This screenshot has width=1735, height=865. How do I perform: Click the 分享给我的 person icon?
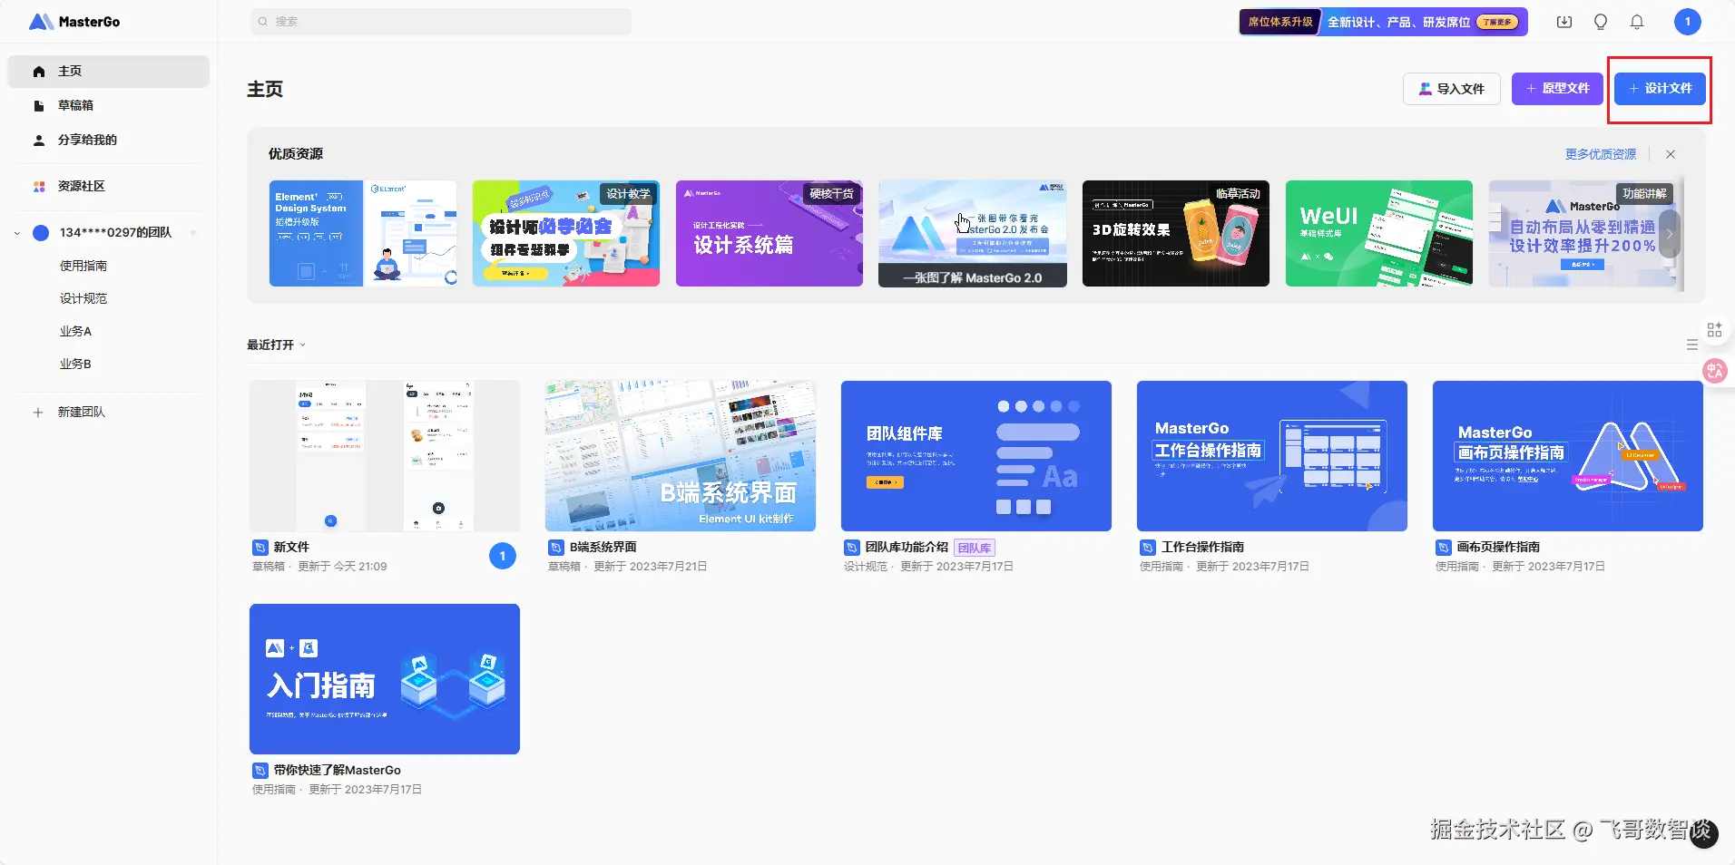coord(39,141)
